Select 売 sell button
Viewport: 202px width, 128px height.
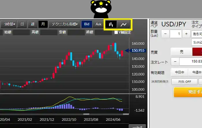pyautogui.click(x=182, y=52)
